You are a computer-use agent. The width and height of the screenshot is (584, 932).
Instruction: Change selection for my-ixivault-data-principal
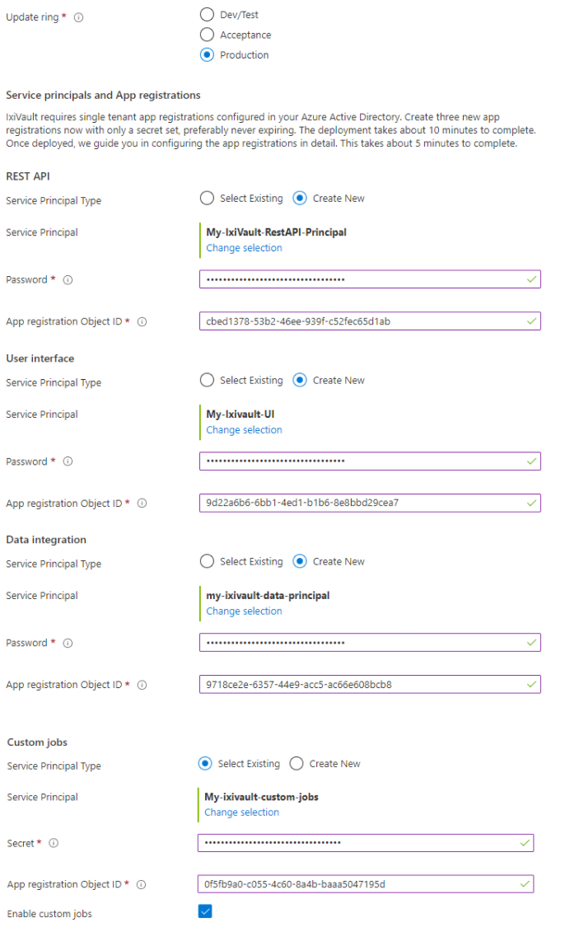tap(244, 611)
